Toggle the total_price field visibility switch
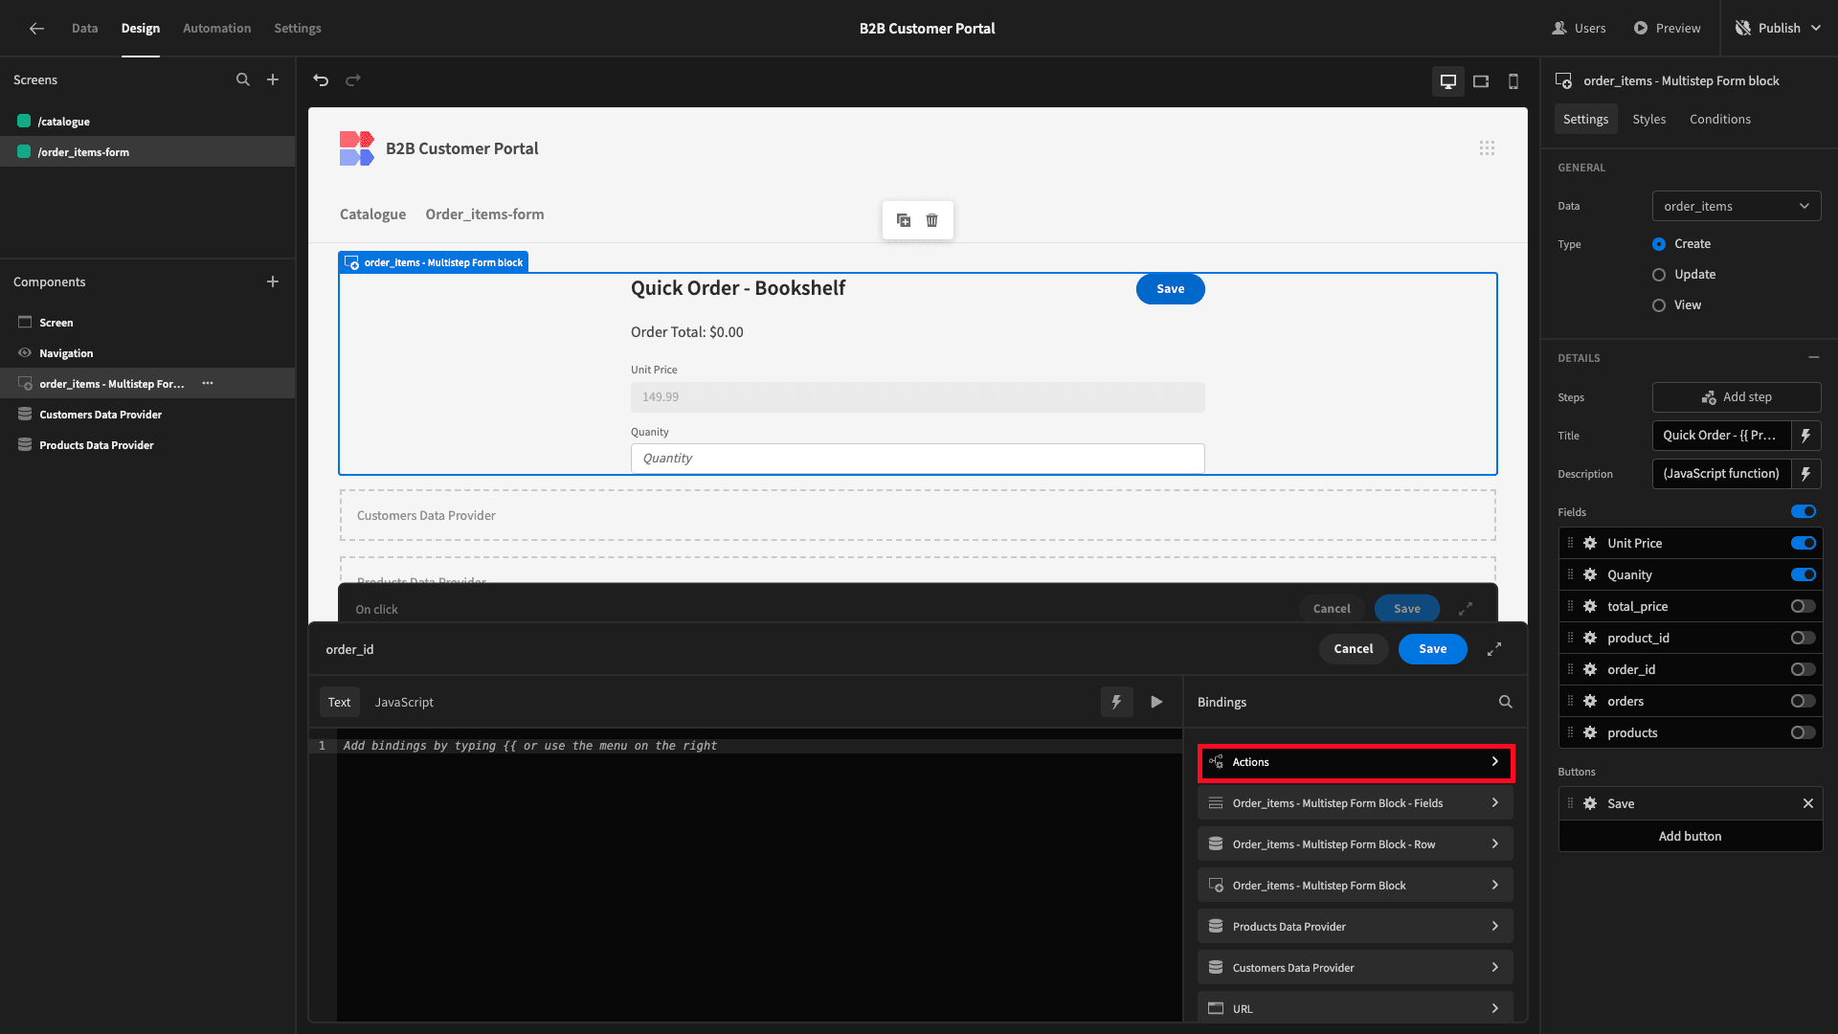Viewport: 1838px width, 1034px height. tap(1802, 606)
